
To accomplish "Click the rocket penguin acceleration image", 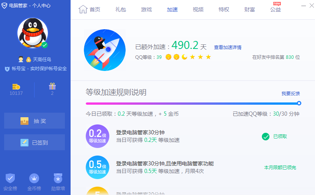I will [104, 50].
